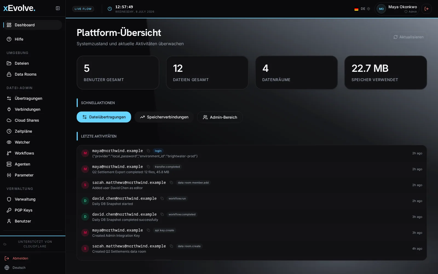438x274 pixels.
Task: Collapse the sidebar panel icon
Action: click(x=58, y=8)
